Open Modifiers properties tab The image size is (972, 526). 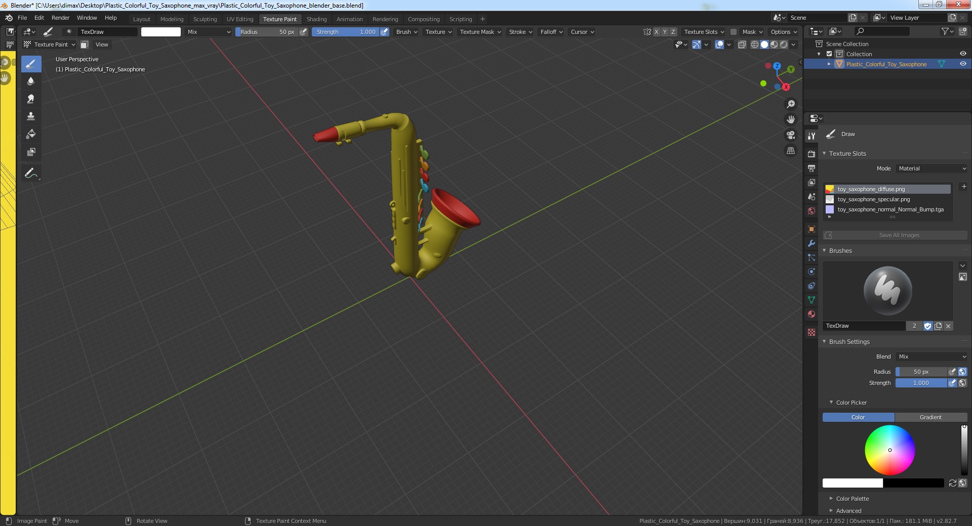pos(812,243)
